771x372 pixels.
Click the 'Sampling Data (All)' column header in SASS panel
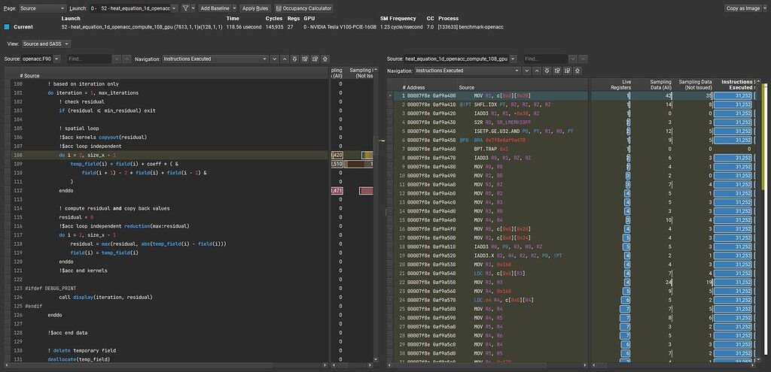pos(660,84)
